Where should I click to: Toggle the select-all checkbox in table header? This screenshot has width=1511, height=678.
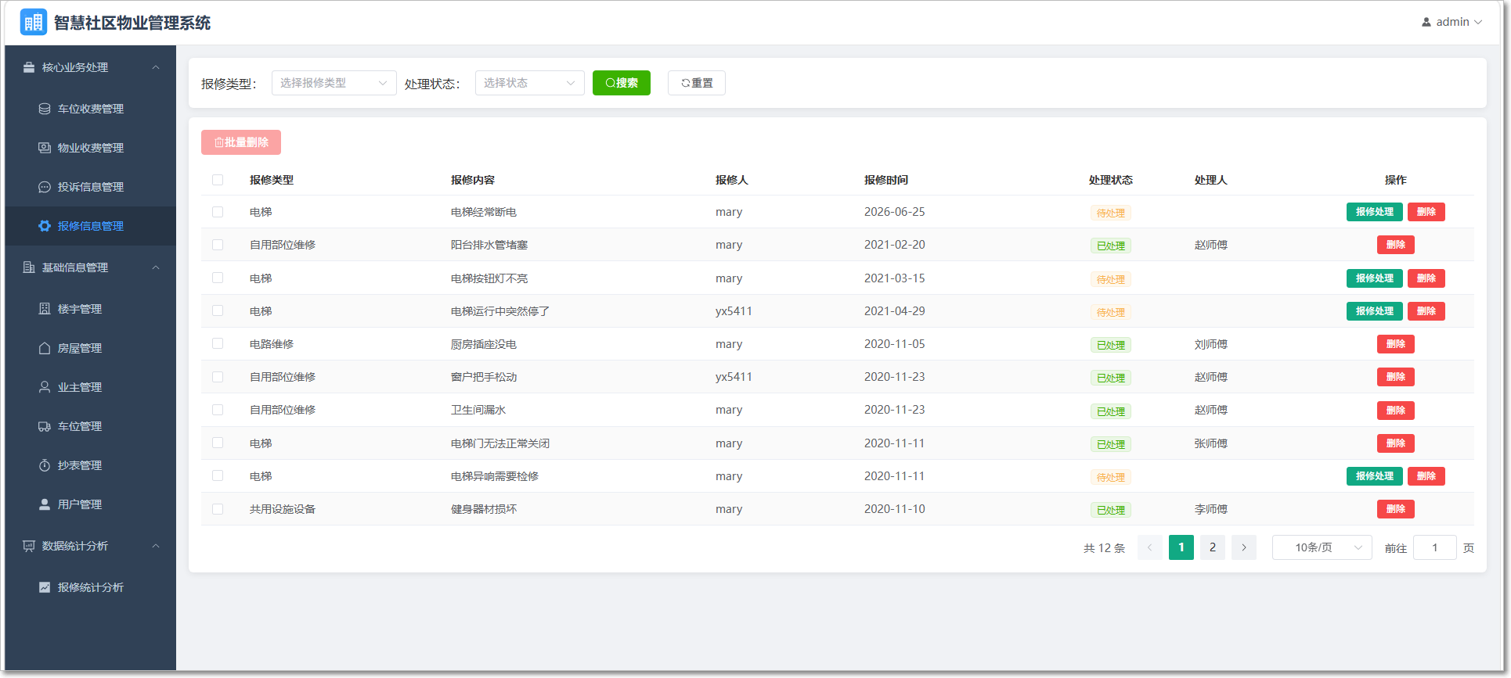click(x=218, y=180)
